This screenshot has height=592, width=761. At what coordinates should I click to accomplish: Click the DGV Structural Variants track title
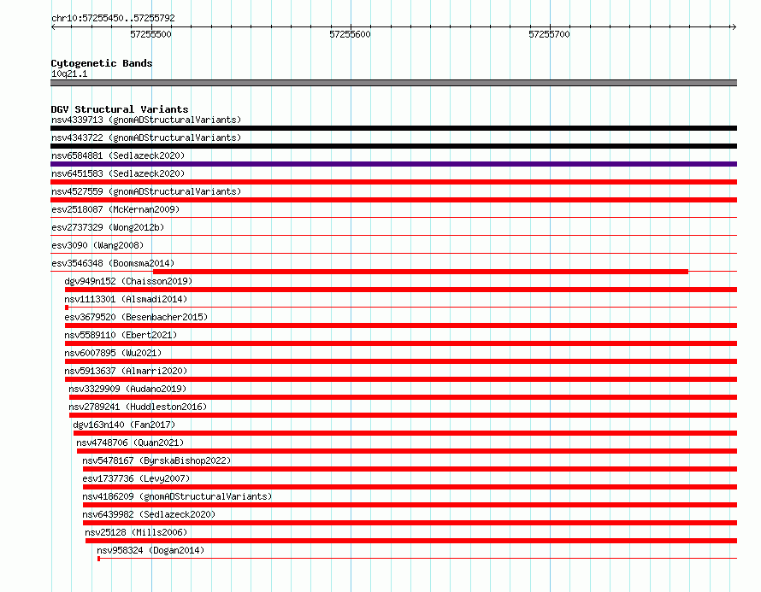click(120, 109)
